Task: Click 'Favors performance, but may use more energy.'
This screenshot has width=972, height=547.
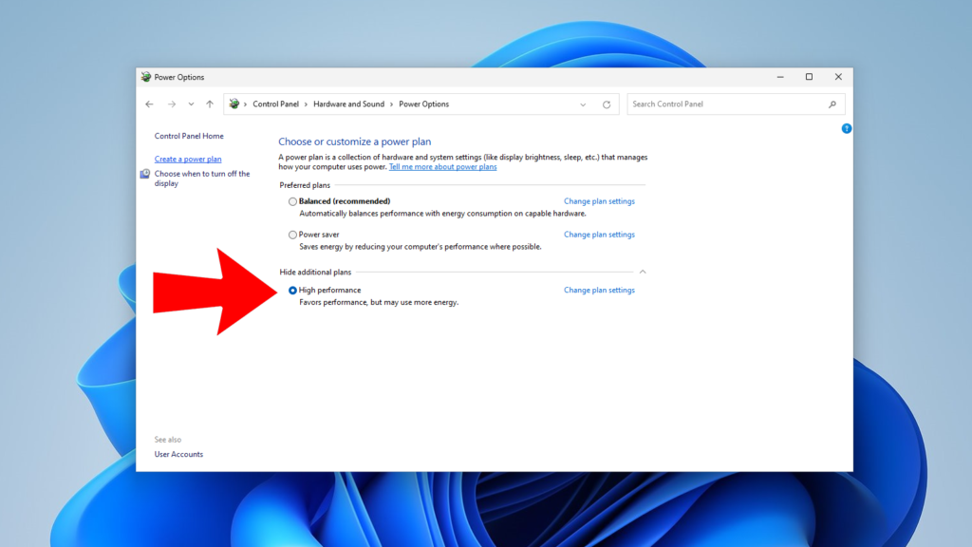Action: (x=379, y=303)
